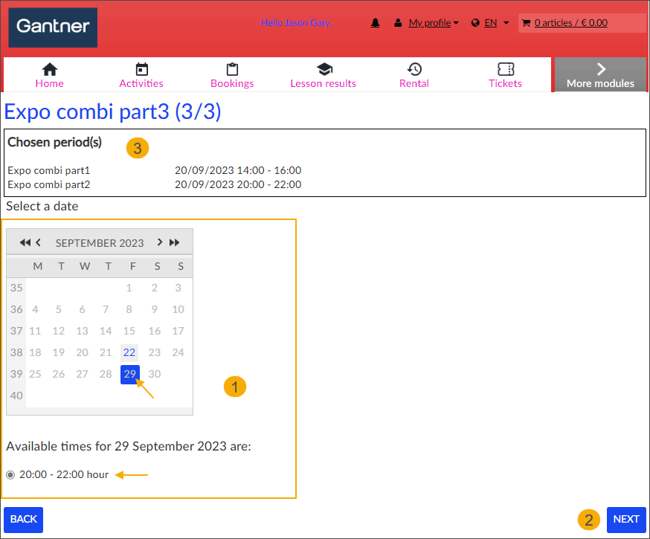Select 29 September in the calendar
The height and width of the screenshot is (539, 650).
point(129,374)
